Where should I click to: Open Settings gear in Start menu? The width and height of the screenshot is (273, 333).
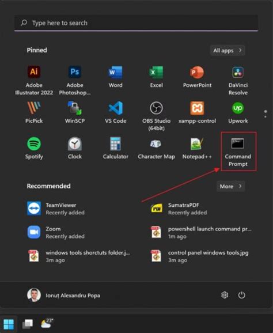pos(225,295)
